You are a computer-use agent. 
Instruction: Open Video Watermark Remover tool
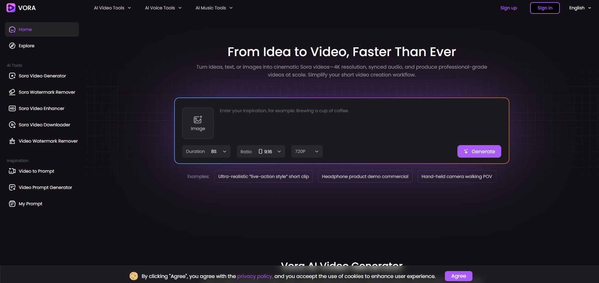click(x=48, y=141)
